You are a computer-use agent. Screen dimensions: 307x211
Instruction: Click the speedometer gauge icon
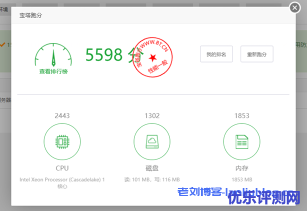click(x=53, y=54)
